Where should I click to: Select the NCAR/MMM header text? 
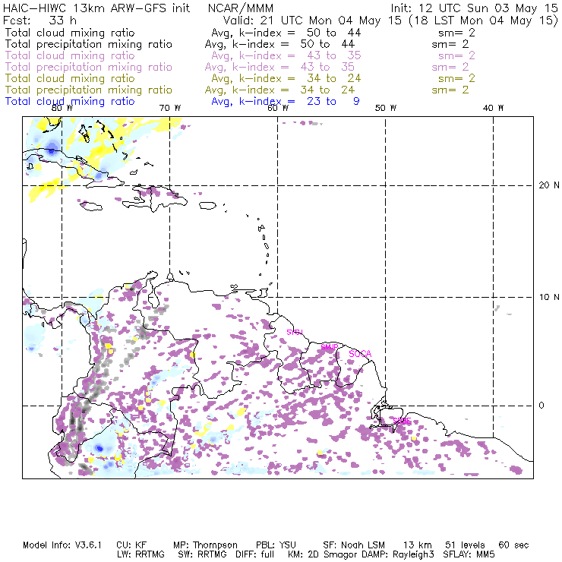tap(240, 8)
